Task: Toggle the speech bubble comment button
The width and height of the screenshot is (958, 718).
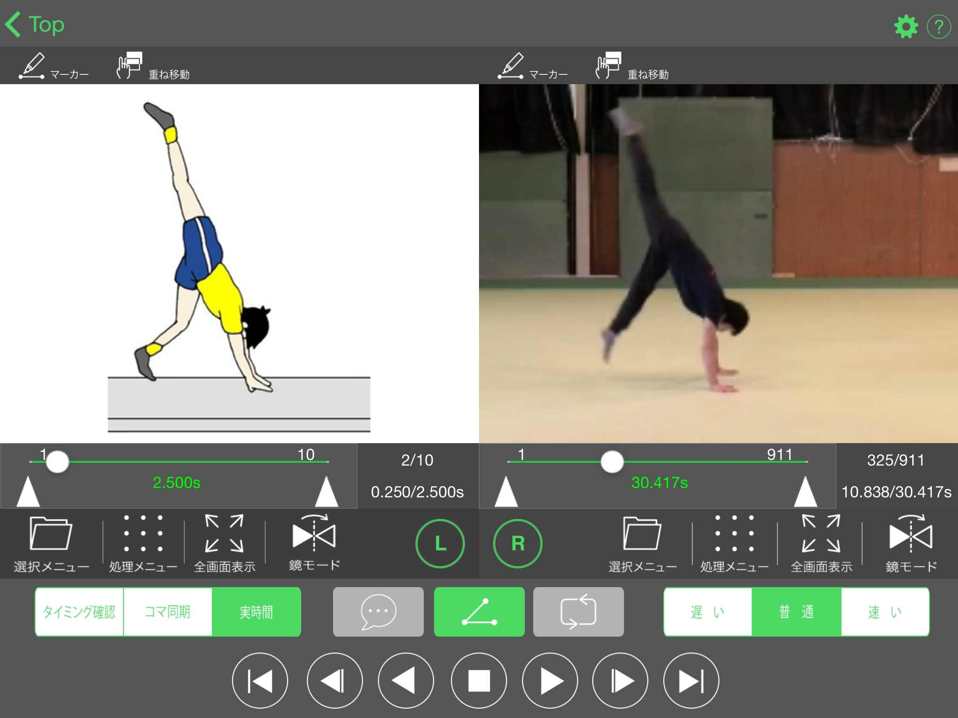Action: pyautogui.click(x=378, y=612)
